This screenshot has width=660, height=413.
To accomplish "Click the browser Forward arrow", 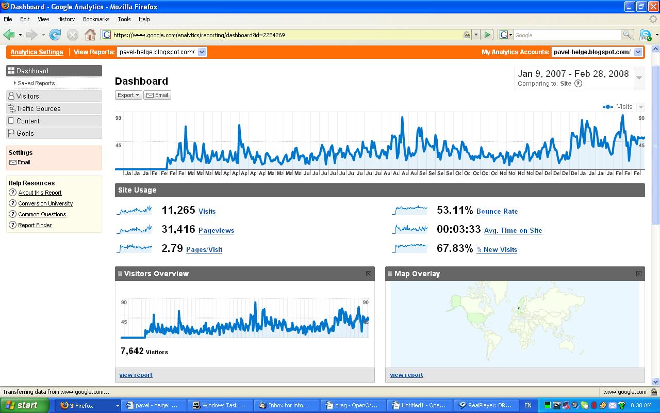I will pyautogui.click(x=31, y=35).
